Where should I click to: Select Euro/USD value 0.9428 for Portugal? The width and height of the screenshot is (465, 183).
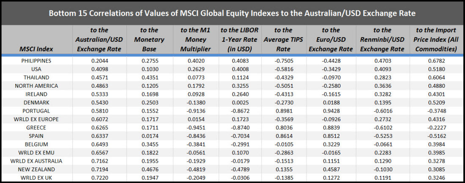coord(331,111)
